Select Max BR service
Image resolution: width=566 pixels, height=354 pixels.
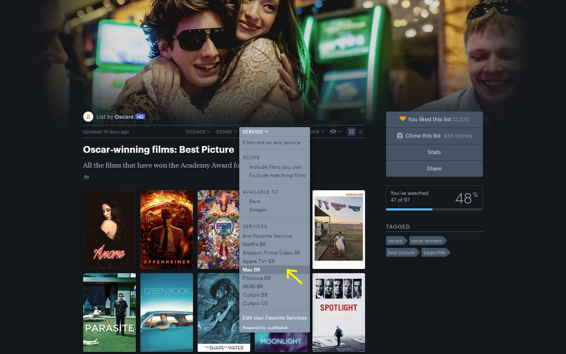pos(274,269)
